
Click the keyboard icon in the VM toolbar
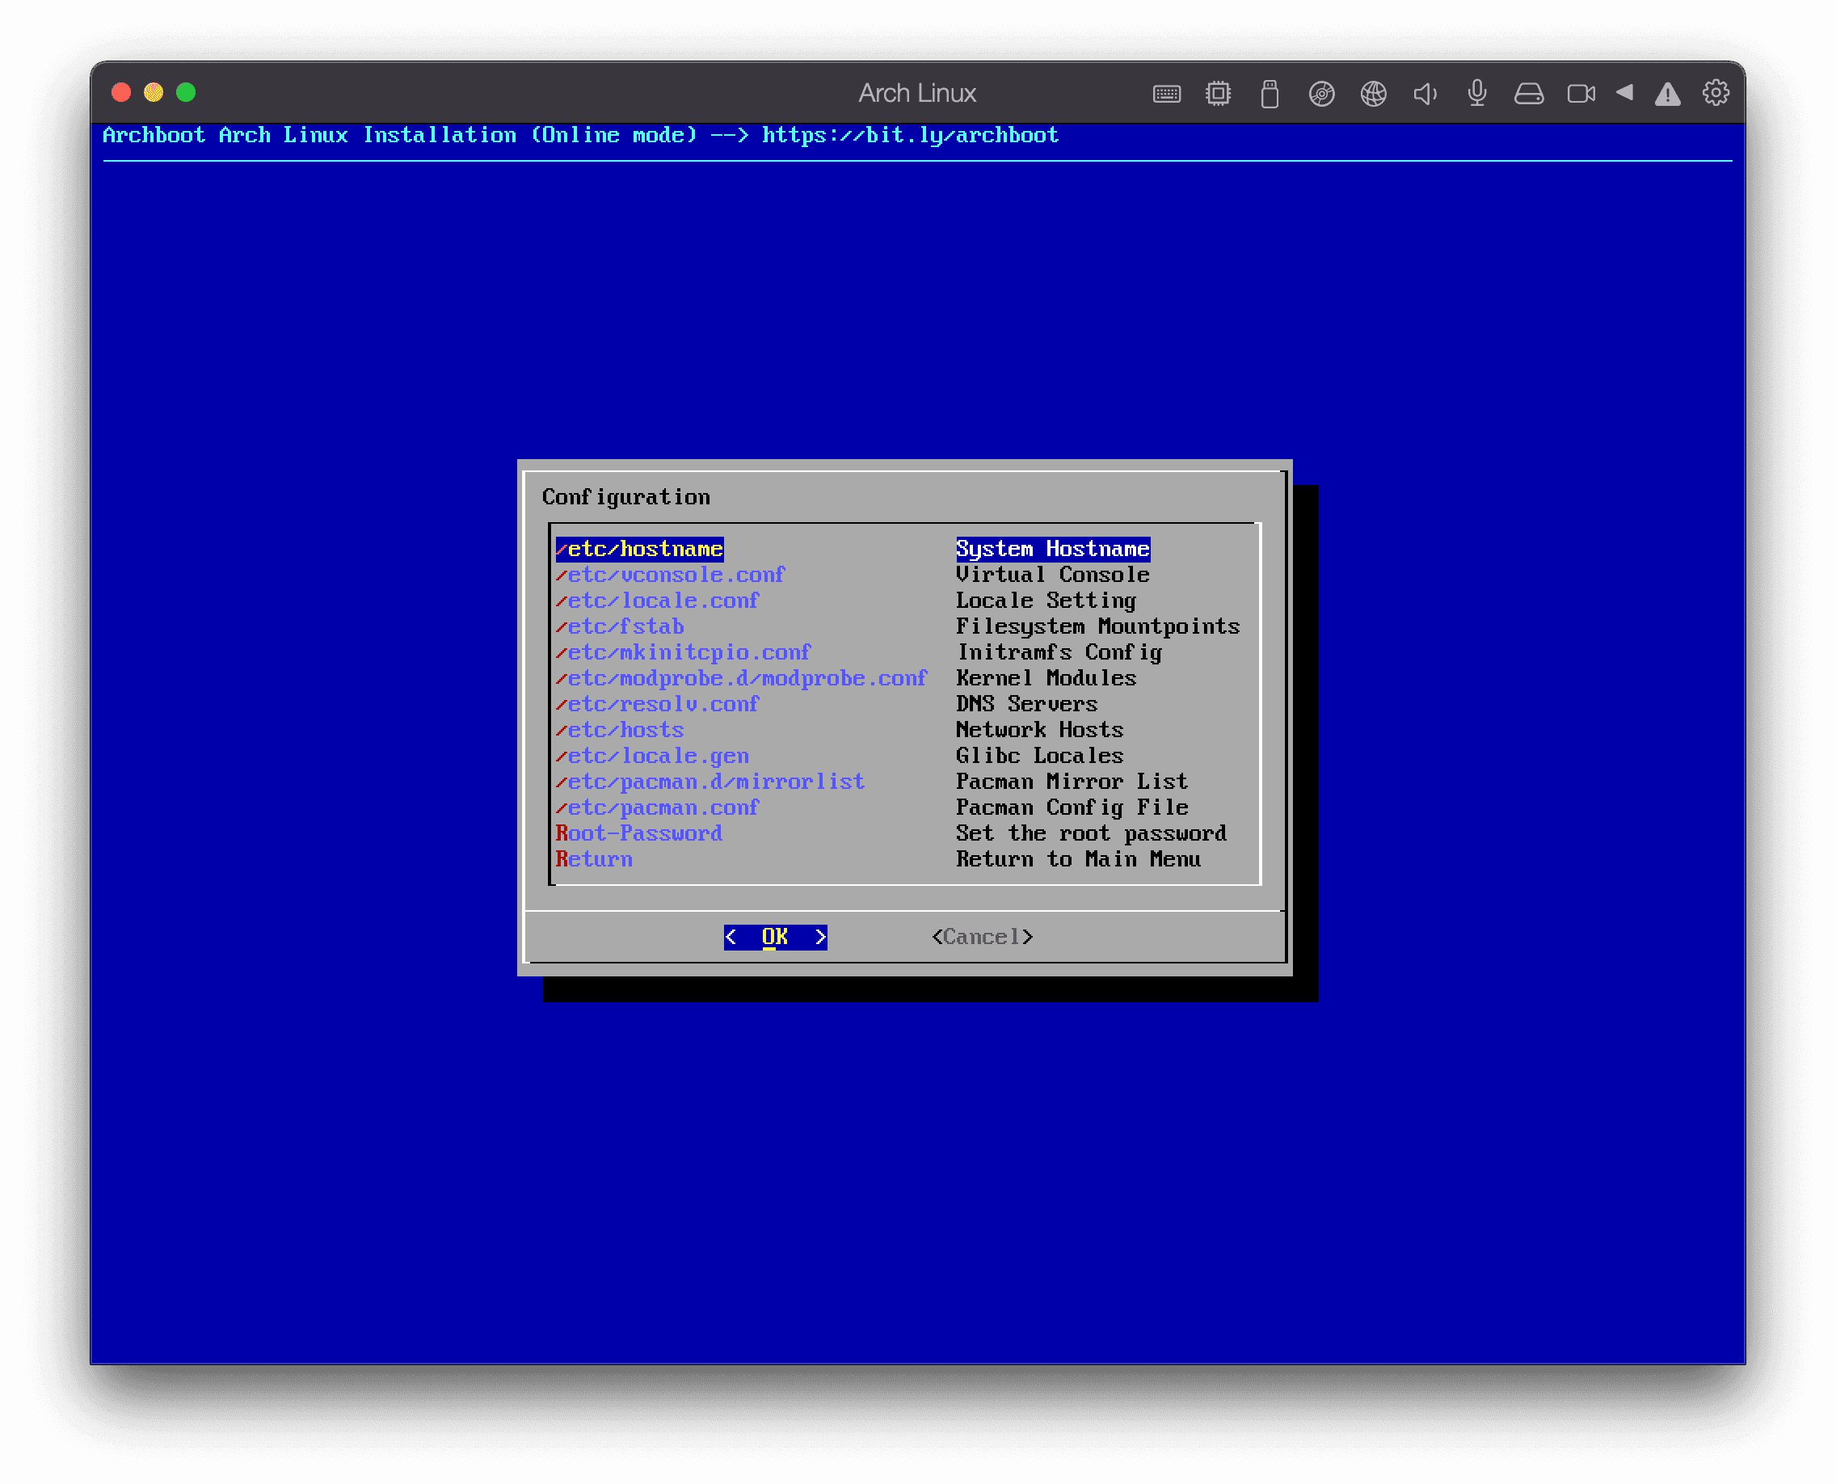tap(1167, 93)
